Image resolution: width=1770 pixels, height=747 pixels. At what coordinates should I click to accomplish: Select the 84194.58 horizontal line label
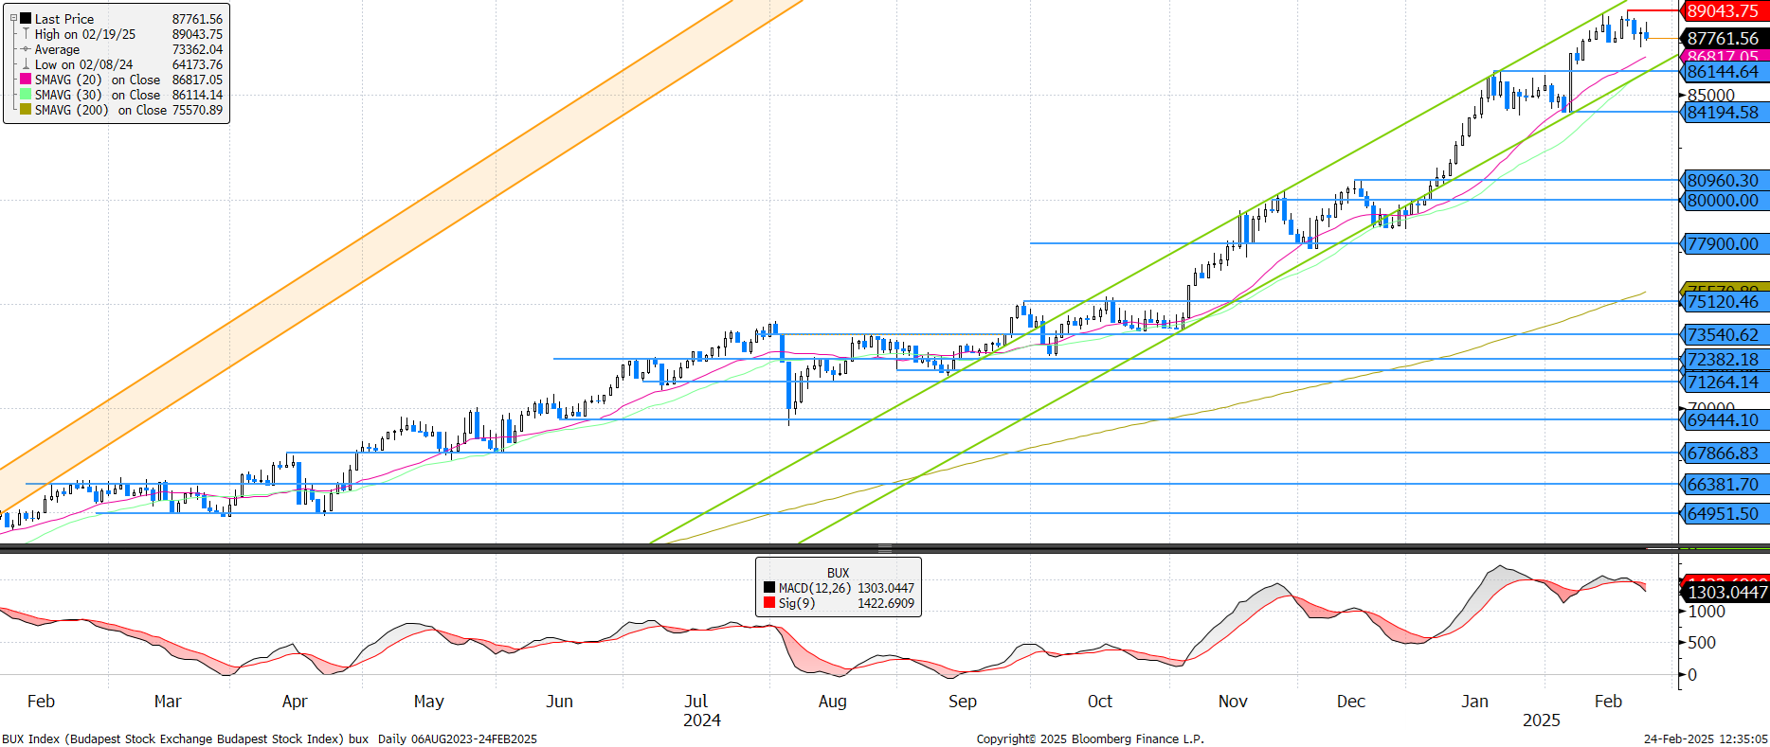pos(1724,112)
